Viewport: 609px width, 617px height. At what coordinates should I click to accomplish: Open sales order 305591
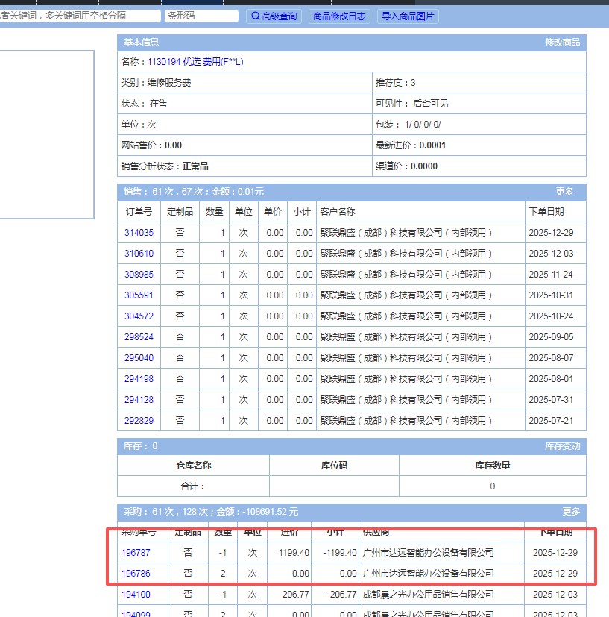pyautogui.click(x=139, y=295)
